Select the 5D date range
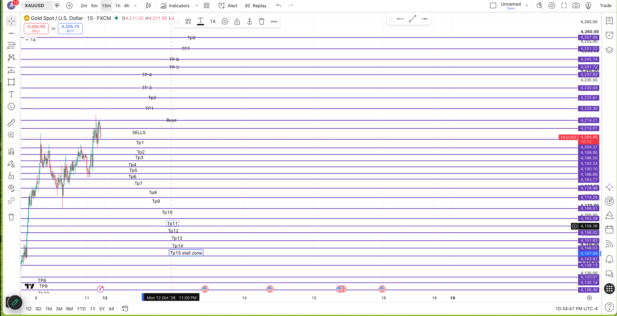 point(38,309)
